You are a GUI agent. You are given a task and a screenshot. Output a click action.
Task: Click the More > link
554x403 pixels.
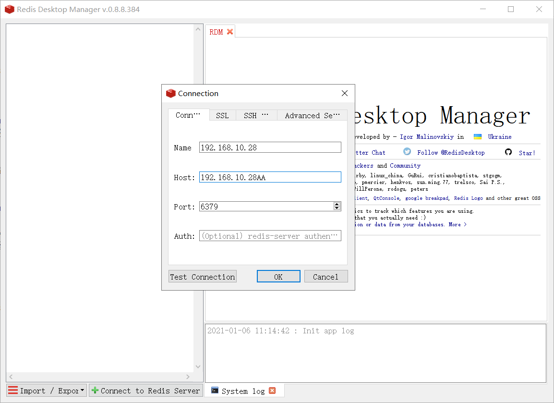[x=458, y=224]
